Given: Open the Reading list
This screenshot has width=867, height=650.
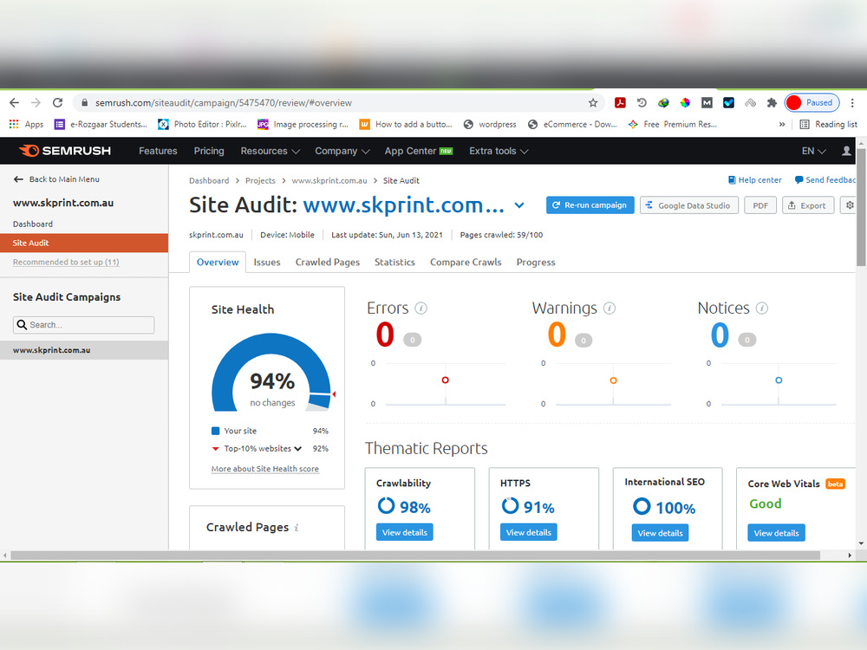Looking at the screenshot, I should [x=829, y=124].
